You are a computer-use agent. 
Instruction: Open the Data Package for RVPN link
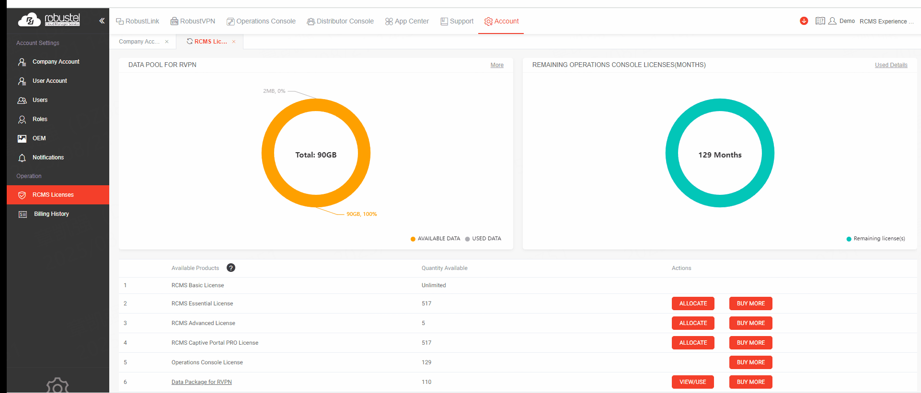pyautogui.click(x=201, y=382)
